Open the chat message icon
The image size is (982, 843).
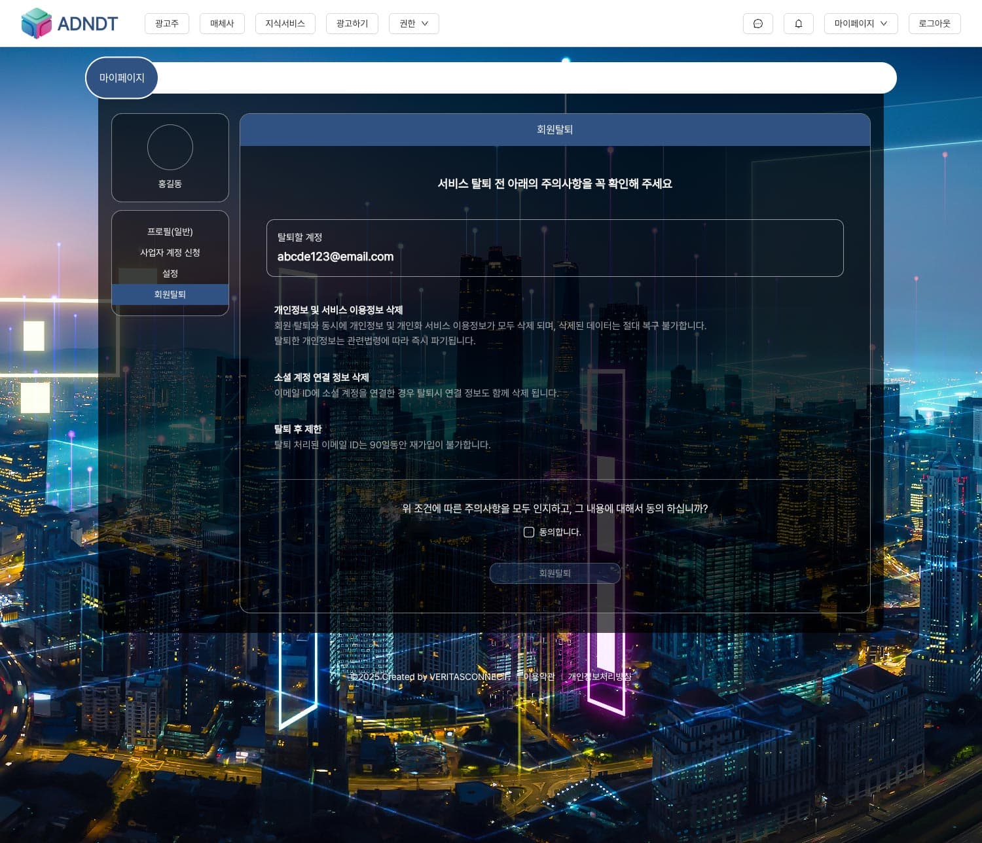click(x=757, y=24)
